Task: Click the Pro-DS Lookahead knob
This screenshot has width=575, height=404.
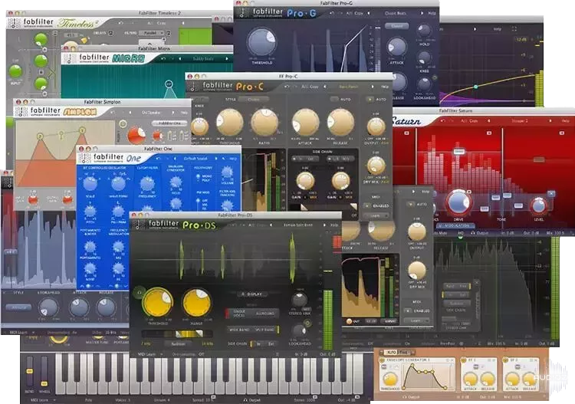Action: (x=299, y=330)
